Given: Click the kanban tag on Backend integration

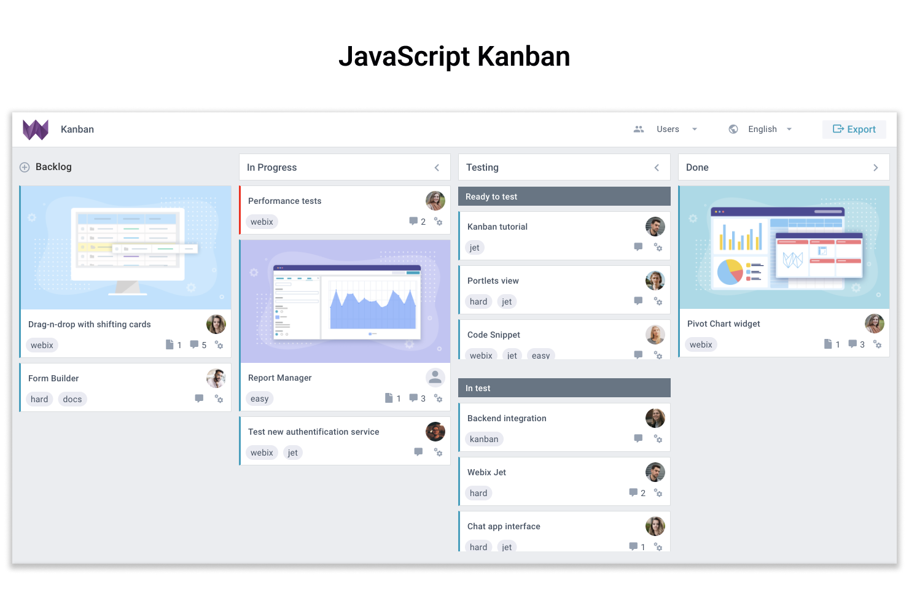Looking at the screenshot, I should [484, 439].
